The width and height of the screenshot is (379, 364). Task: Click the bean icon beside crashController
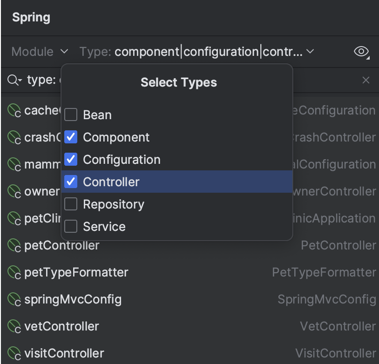[13, 137]
